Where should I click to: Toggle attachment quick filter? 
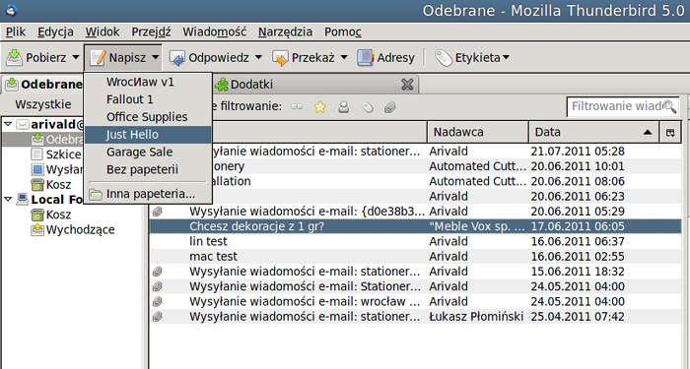point(390,106)
